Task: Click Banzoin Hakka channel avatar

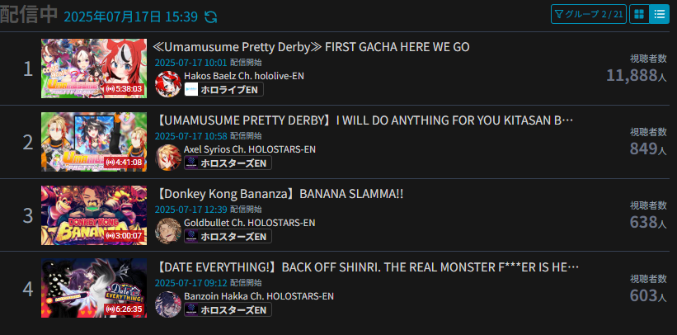Action: coord(168,304)
